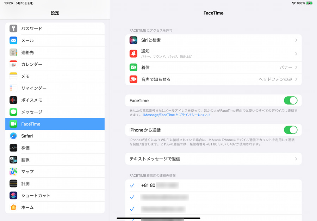Tap the Wi-Fi status icon
Screen dimensions: 317x221
(x=293, y=3)
